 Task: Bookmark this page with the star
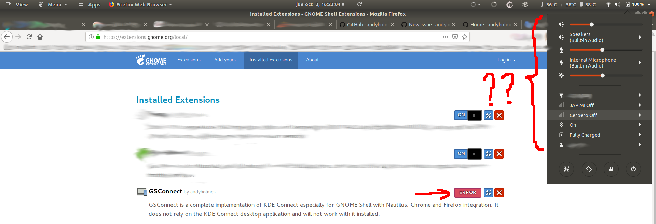[465, 37]
